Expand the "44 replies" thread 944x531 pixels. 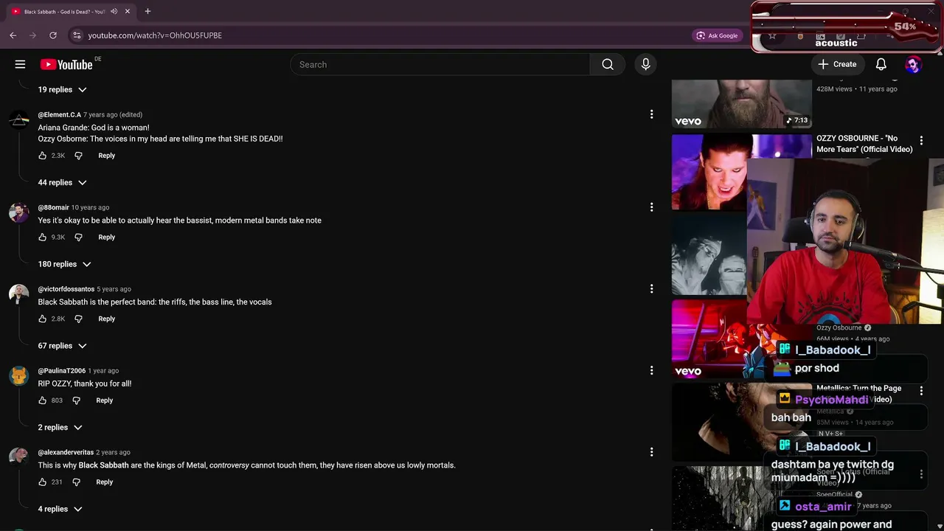[x=63, y=182]
